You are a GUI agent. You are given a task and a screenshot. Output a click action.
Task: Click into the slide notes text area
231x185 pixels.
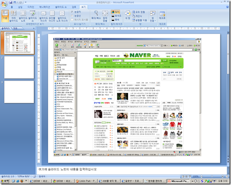tap(132, 170)
